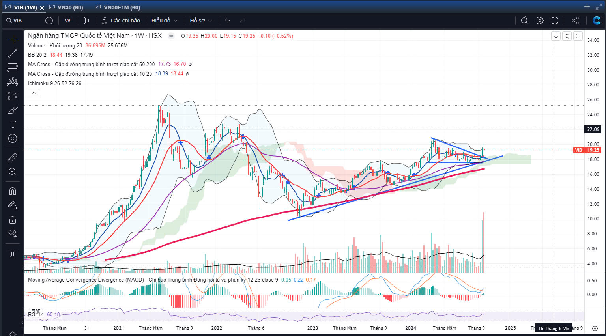
Task: Open the time axis settings icon
Action: 595,328
